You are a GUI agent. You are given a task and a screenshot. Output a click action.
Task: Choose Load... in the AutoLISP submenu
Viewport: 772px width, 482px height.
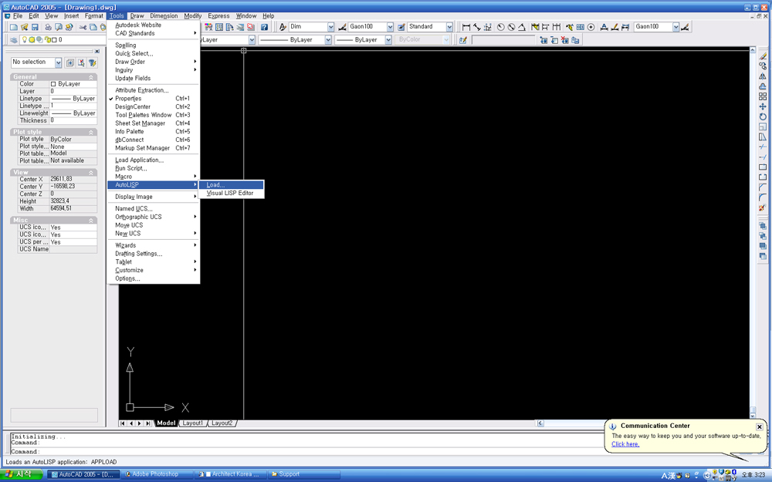click(215, 185)
